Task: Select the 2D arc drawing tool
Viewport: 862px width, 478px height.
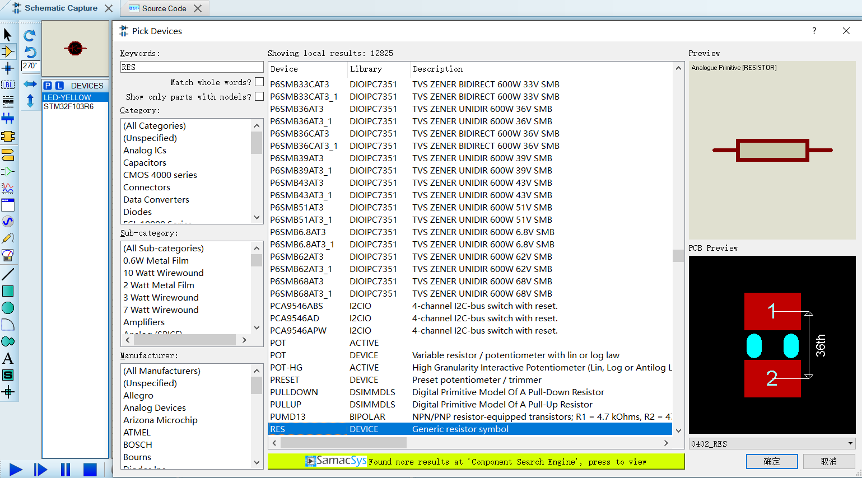Action: pyautogui.click(x=8, y=325)
